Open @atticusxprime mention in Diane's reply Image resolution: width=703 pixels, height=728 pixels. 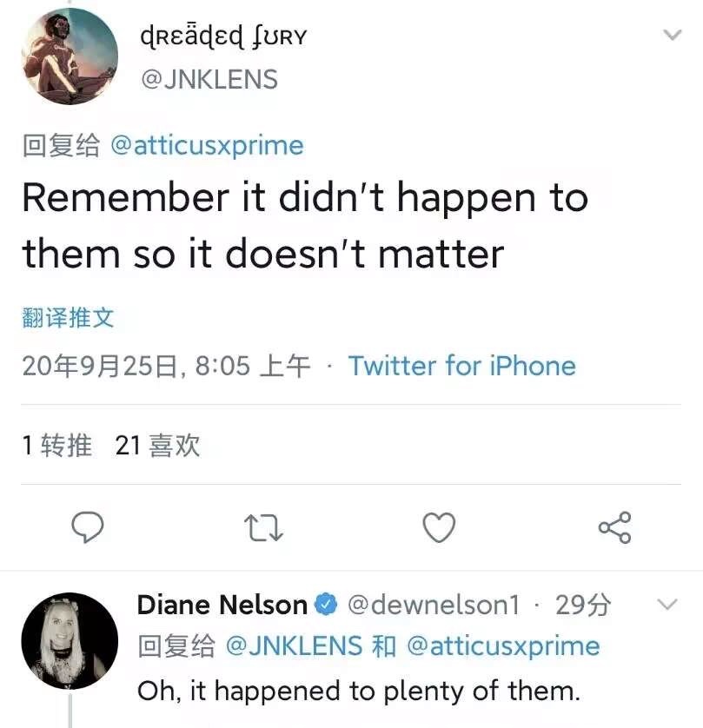(502, 646)
